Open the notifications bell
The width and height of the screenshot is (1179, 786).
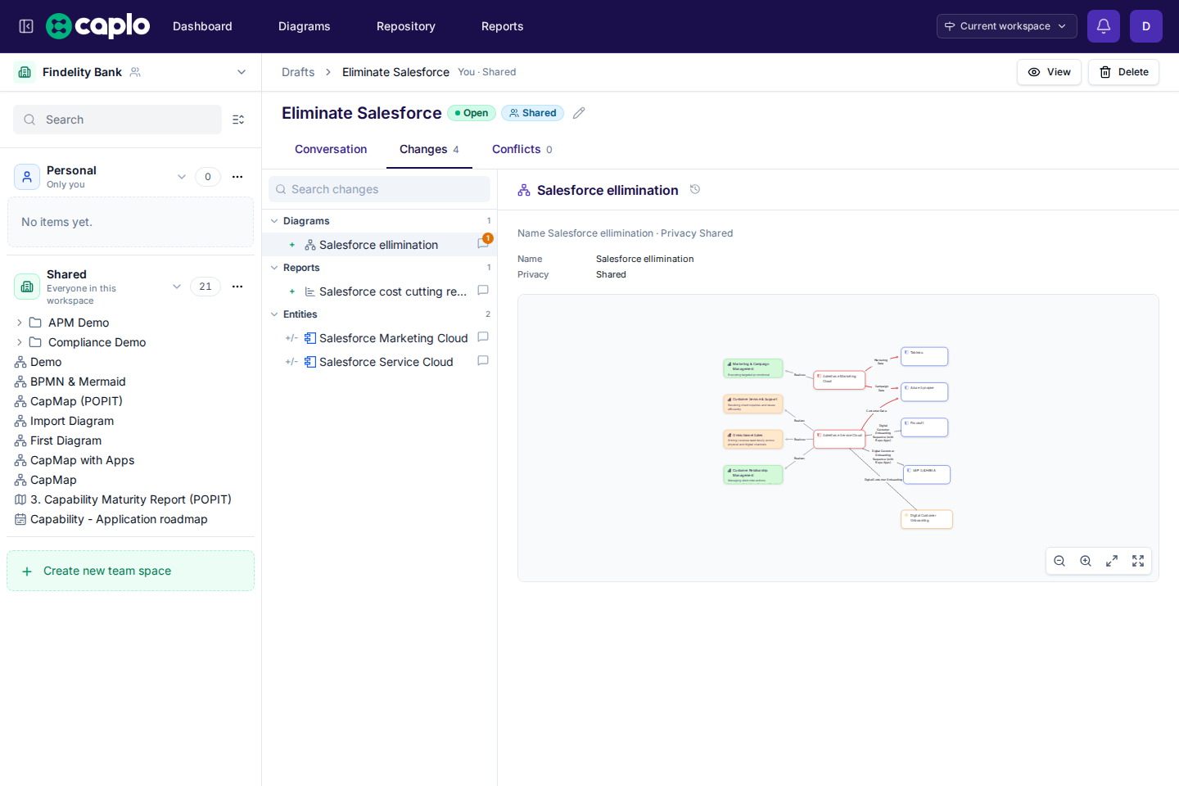(x=1104, y=26)
